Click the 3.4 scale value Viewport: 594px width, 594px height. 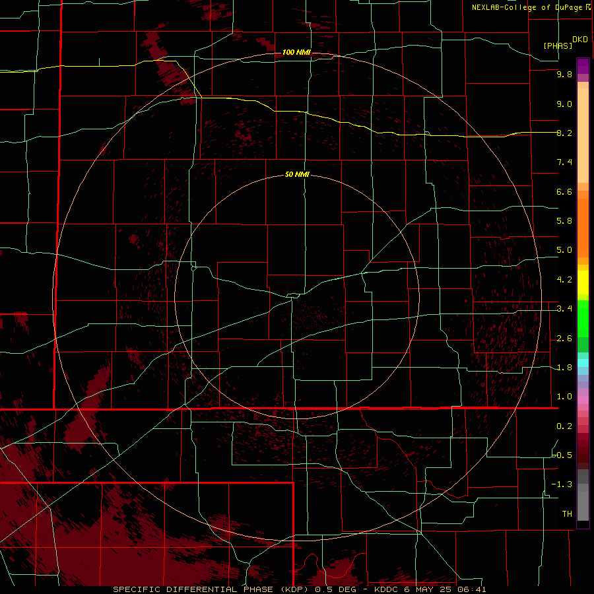[564, 309]
